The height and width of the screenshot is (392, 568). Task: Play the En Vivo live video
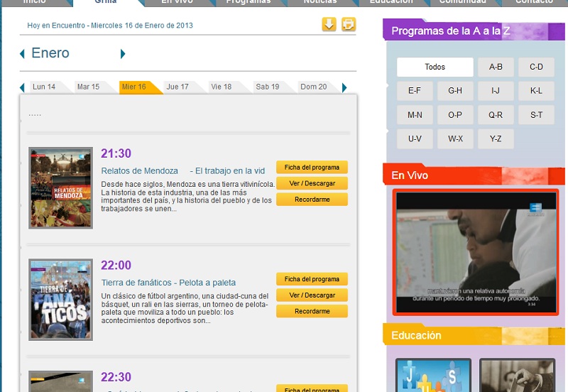[x=466, y=252]
